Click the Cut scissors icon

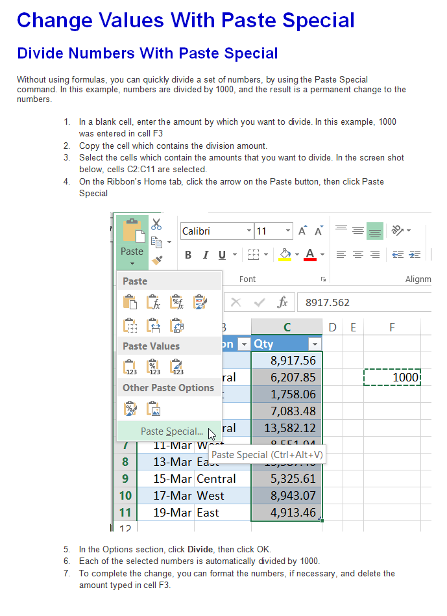pyautogui.click(x=156, y=224)
